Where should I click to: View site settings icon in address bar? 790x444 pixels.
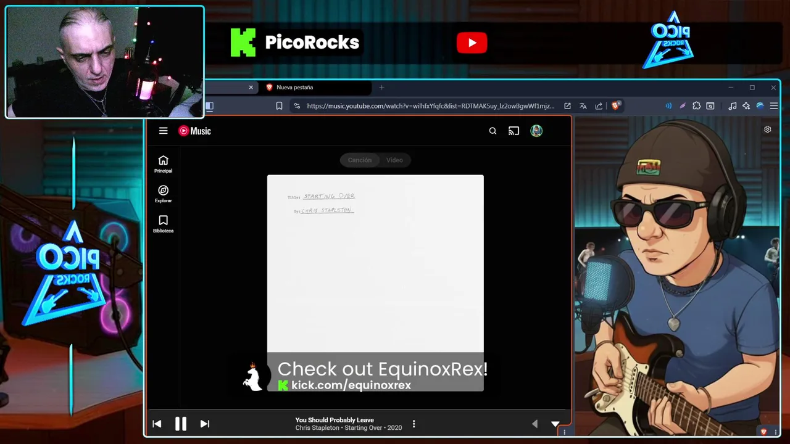click(x=297, y=106)
